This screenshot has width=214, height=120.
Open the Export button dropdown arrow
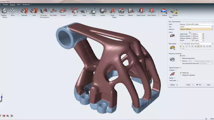click(x=193, y=85)
